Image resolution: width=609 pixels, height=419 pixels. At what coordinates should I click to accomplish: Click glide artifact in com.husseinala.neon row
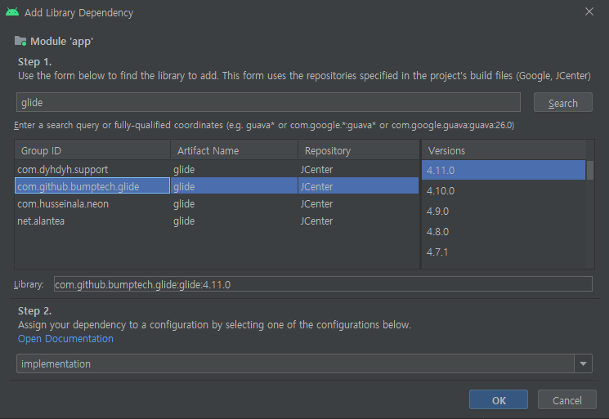tap(184, 203)
